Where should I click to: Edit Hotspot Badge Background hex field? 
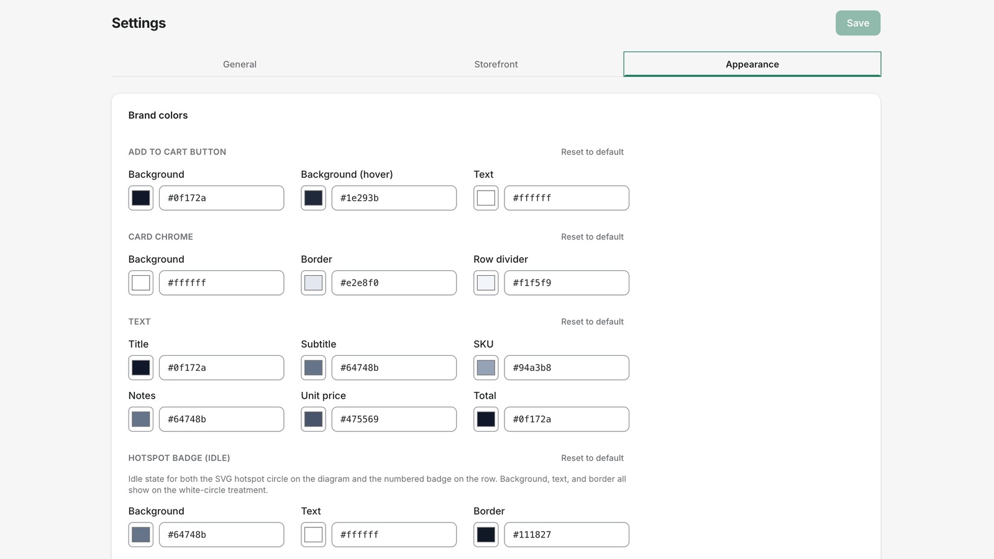[222, 535]
